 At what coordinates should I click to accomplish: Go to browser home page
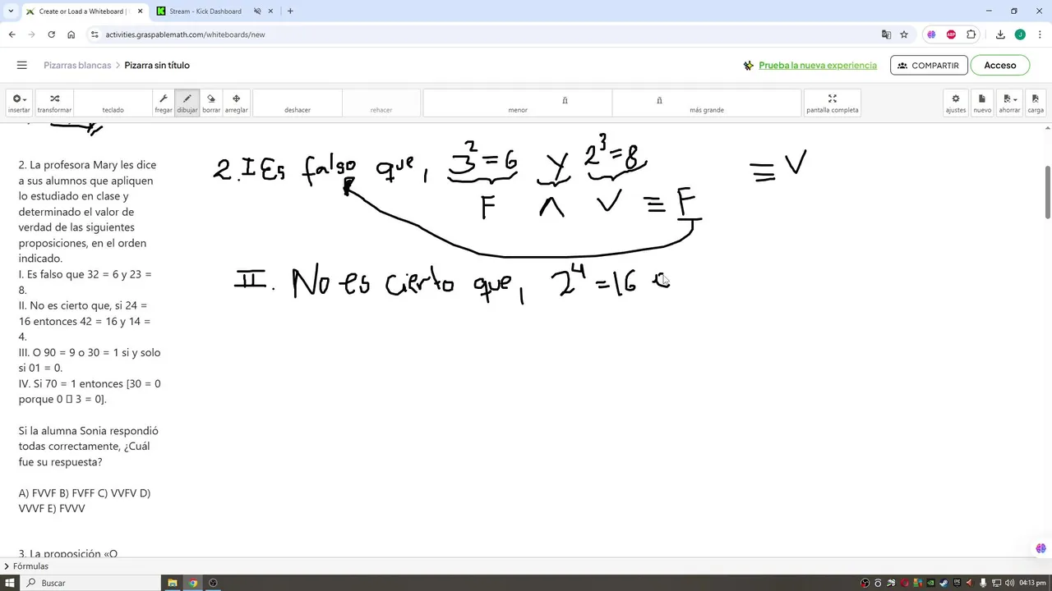(72, 34)
